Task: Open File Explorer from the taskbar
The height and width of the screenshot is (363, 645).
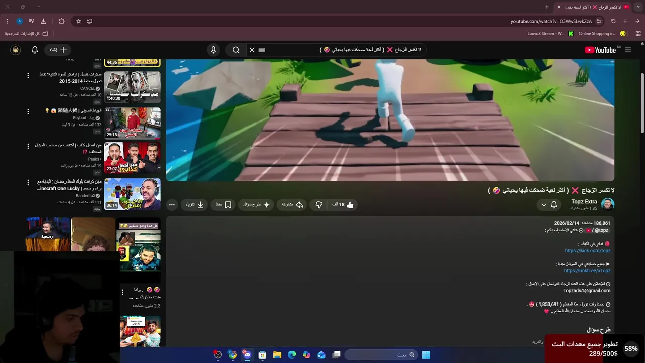Action: click(277, 355)
